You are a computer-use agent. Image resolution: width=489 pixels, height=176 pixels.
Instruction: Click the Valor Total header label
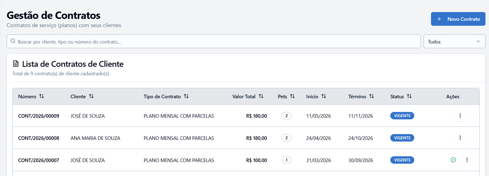pyautogui.click(x=244, y=97)
